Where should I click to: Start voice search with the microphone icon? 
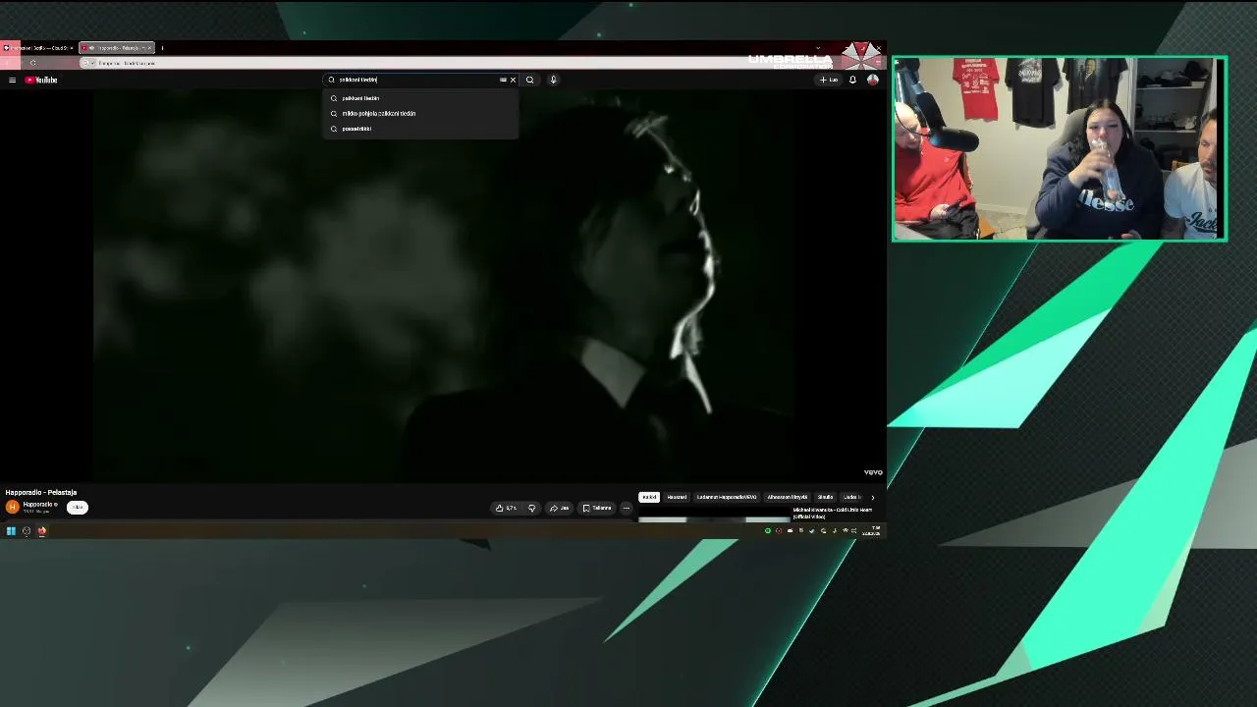553,80
